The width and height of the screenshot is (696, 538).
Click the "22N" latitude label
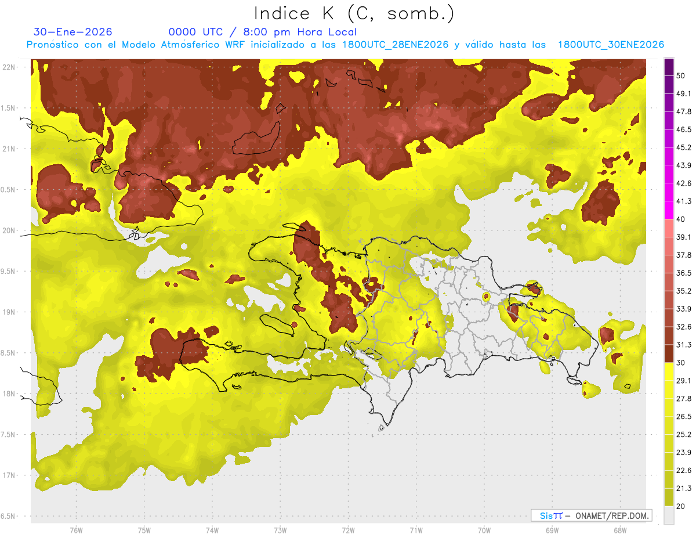pyautogui.click(x=9, y=67)
